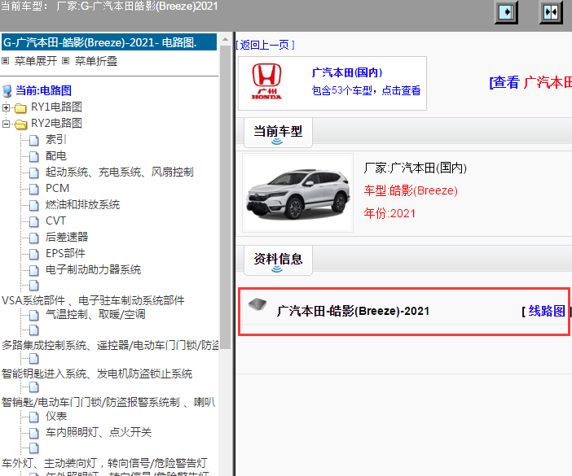Image resolution: width=572 pixels, height=476 pixels.
Task: Click 菜单展开 to expand all menus
Action: coord(35,61)
